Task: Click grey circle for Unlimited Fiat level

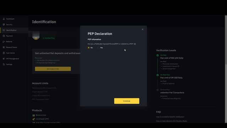Action: (x=157, y=90)
